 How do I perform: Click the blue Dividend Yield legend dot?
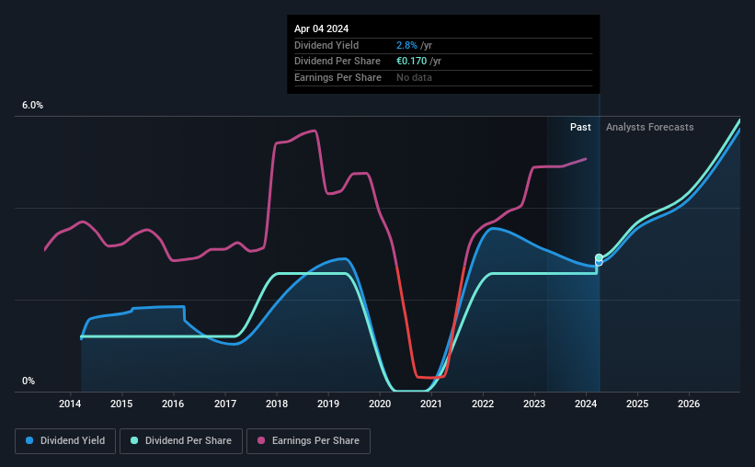click(29, 440)
